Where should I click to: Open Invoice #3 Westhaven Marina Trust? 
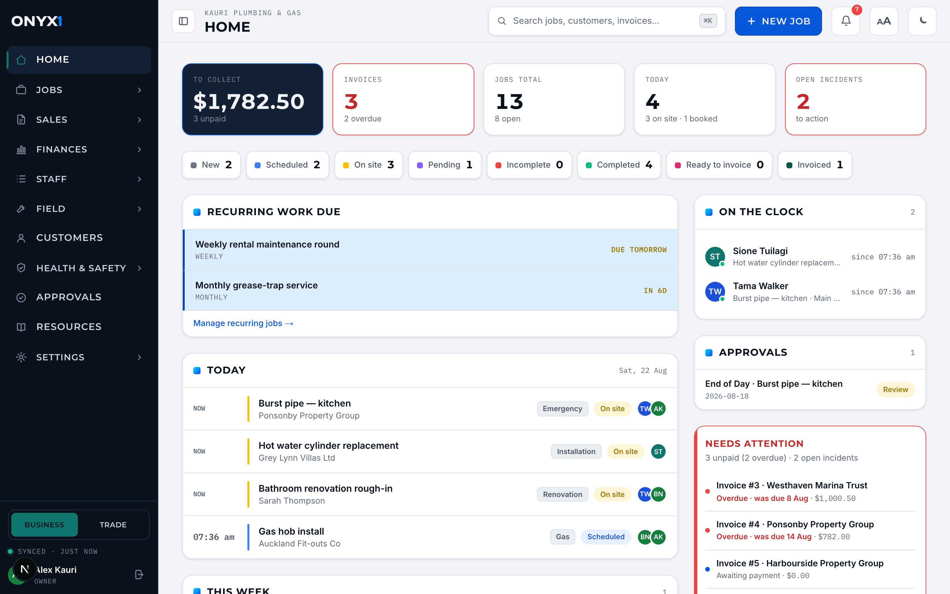(810, 491)
